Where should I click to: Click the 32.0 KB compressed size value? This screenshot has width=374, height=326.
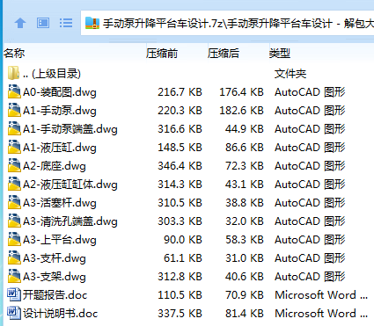coord(245,221)
